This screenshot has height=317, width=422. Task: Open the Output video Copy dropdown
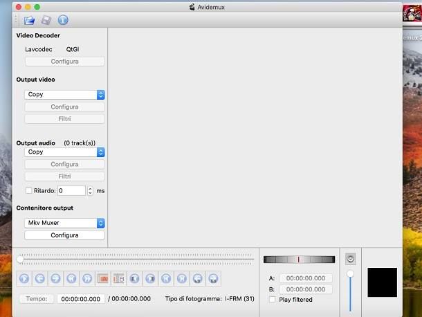[x=64, y=95]
